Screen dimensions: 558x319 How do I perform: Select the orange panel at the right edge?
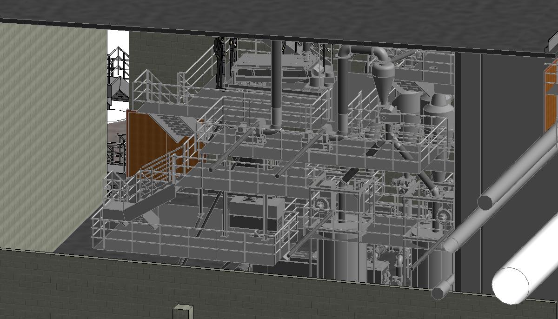tap(551, 93)
